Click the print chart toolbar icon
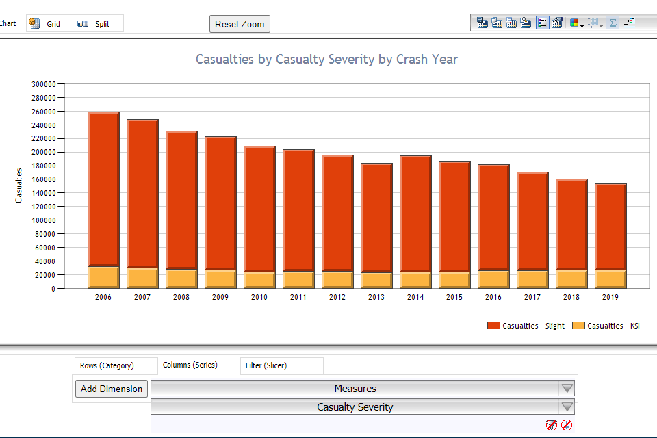 [x=511, y=23]
